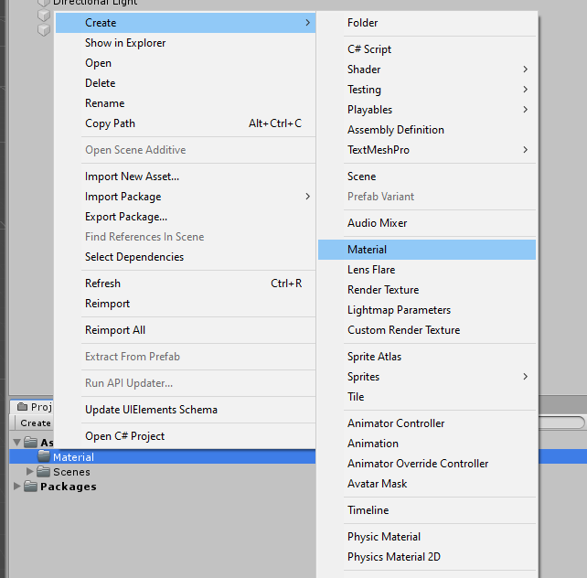Screen dimensions: 587x578
Task: Expand the Import Package submenu arrow
Action: [307, 197]
